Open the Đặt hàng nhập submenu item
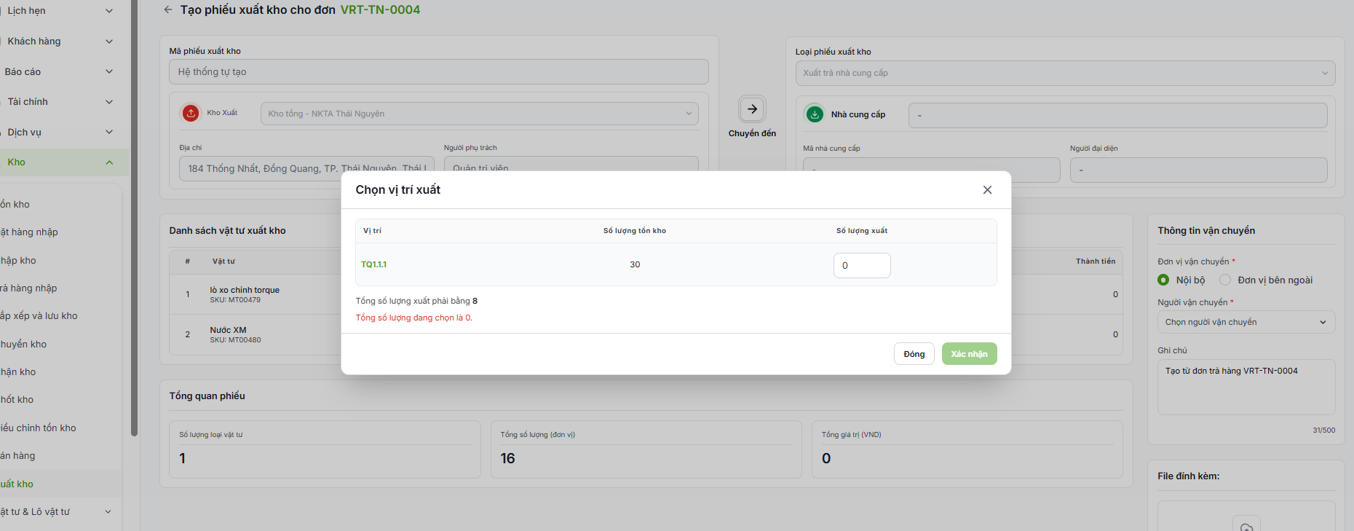The image size is (1354, 531). (29, 232)
